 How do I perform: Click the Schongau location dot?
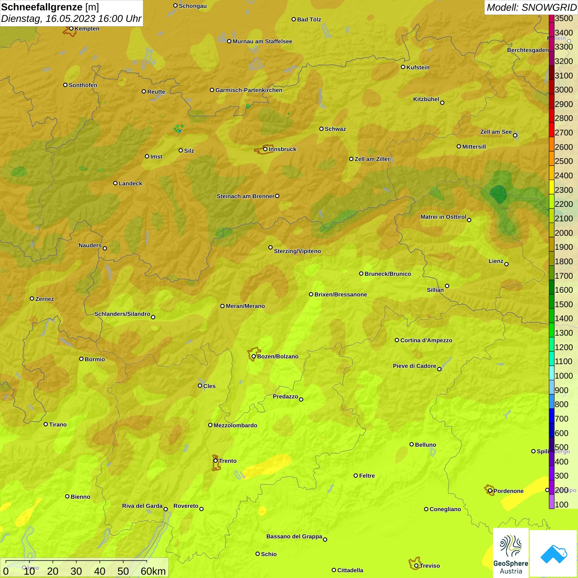coord(175,6)
